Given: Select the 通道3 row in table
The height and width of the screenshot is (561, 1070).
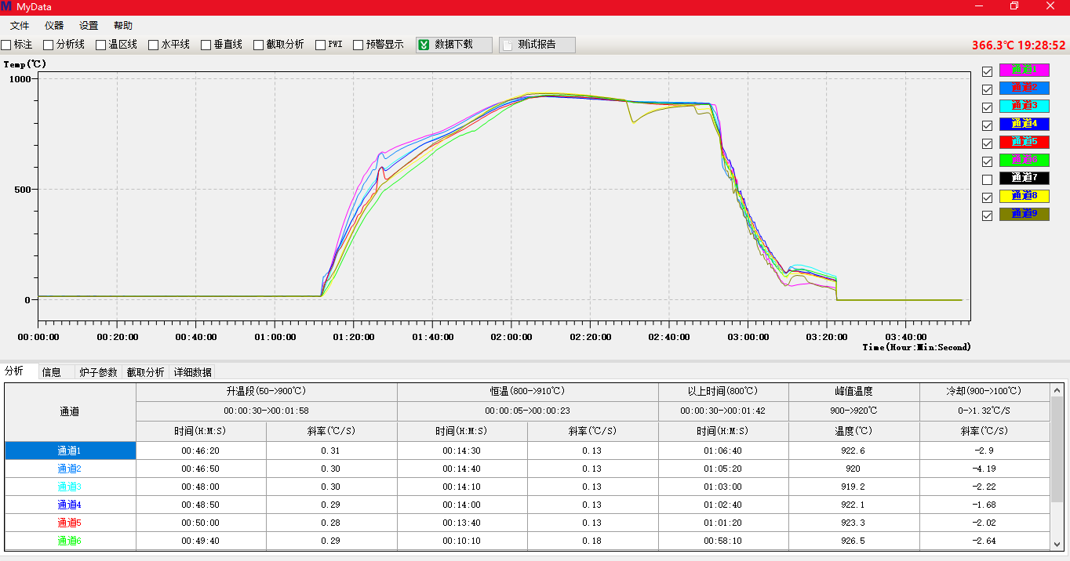Looking at the screenshot, I should 70,487.
